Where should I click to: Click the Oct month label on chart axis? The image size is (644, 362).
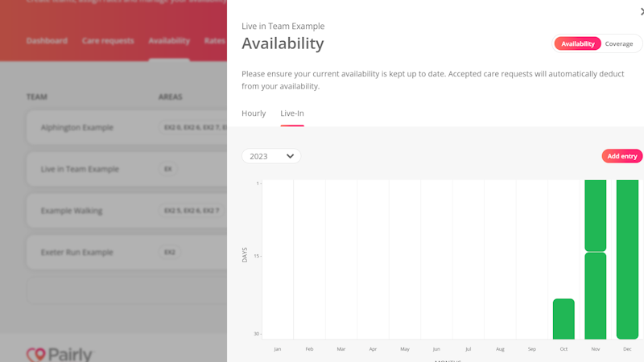pos(563,349)
